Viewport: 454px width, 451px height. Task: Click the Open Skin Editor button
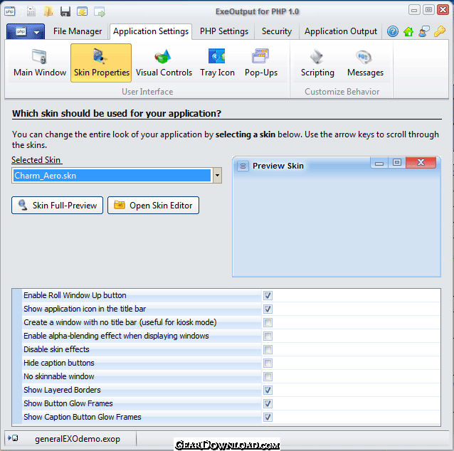click(x=153, y=206)
